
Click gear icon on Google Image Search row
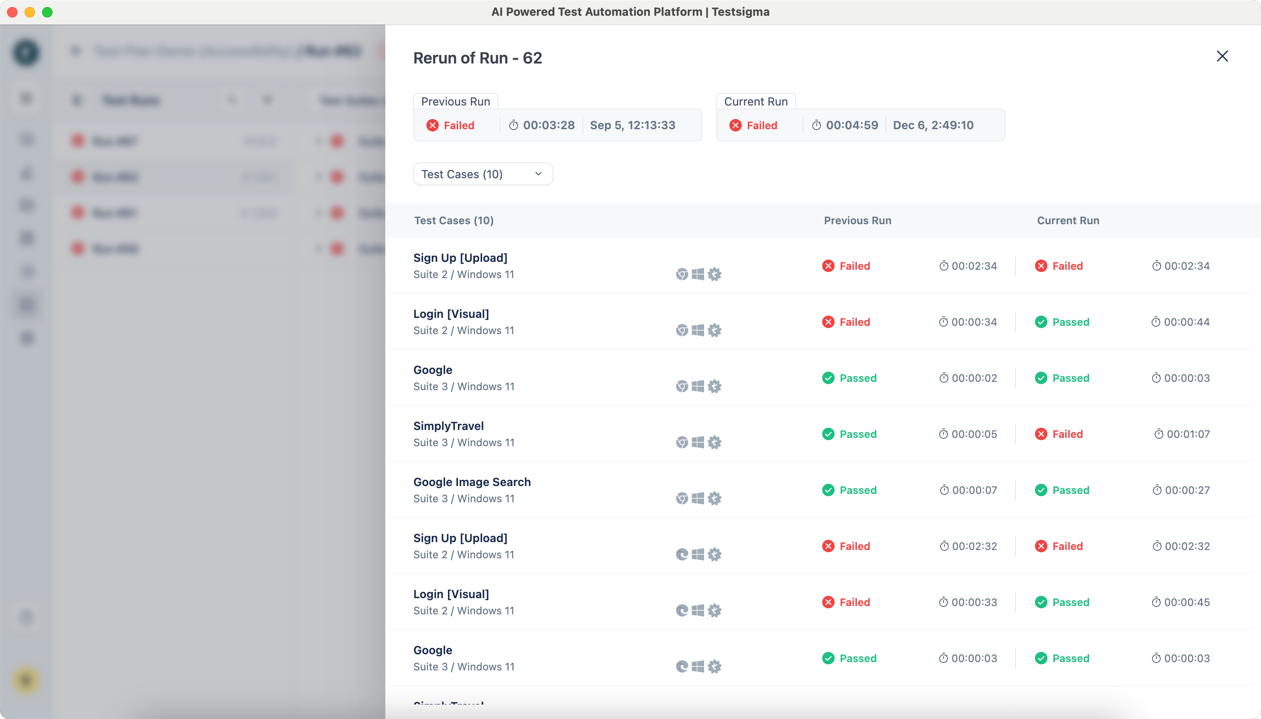[x=715, y=498]
